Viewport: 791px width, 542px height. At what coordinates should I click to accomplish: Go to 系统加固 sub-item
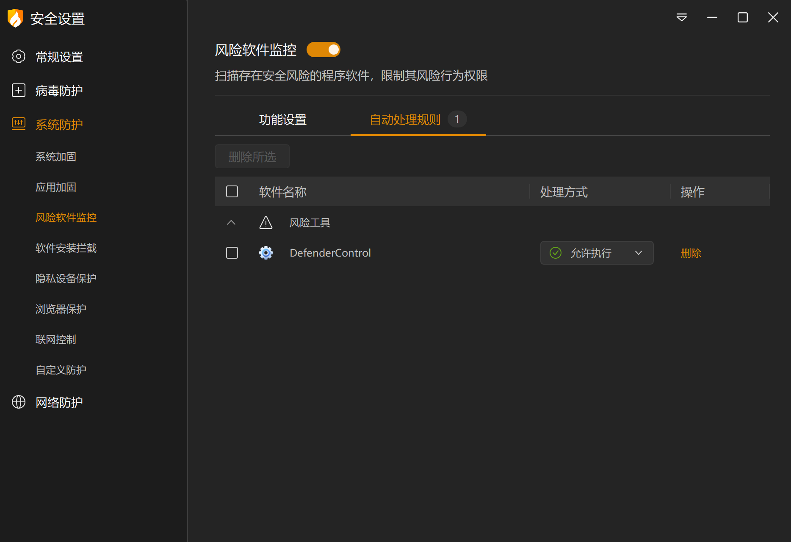click(56, 157)
